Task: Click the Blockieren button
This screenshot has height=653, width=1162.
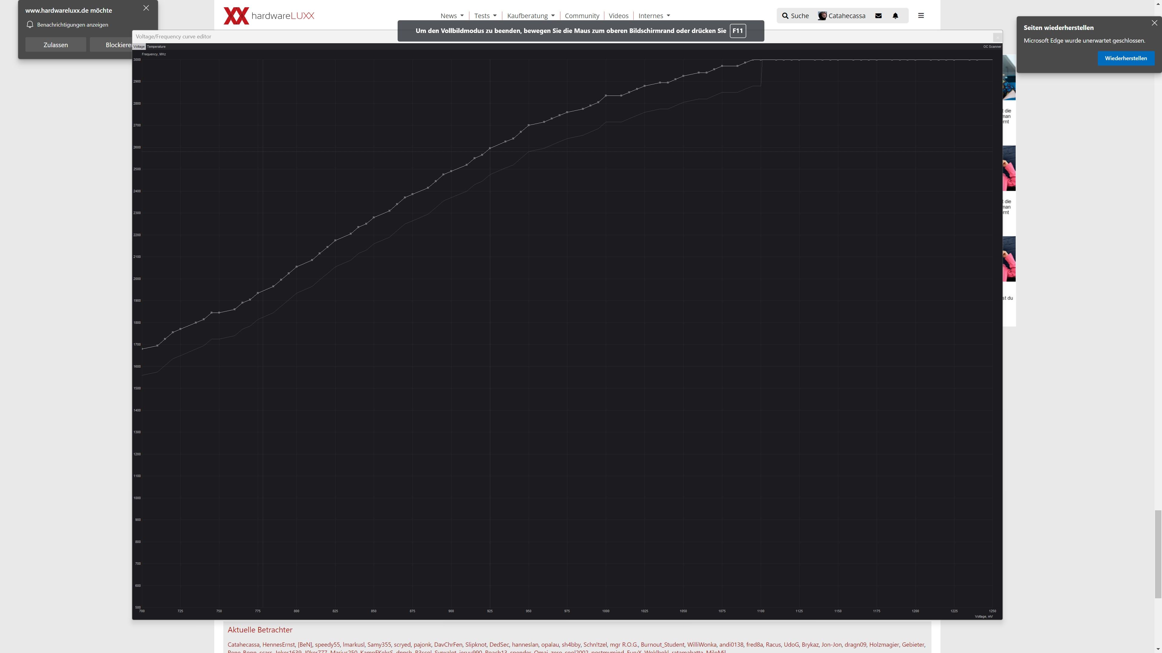Action: click(x=111, y=45)
